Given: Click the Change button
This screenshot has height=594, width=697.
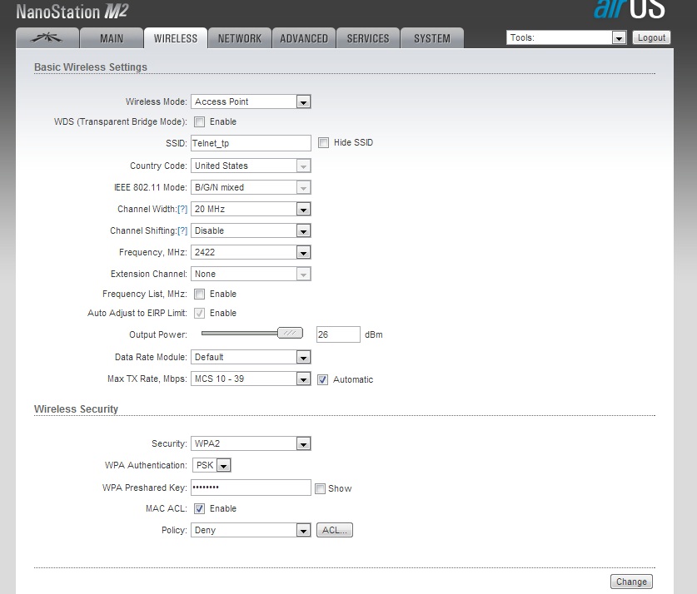Looking at the screenshot, I should coord(631,582).
